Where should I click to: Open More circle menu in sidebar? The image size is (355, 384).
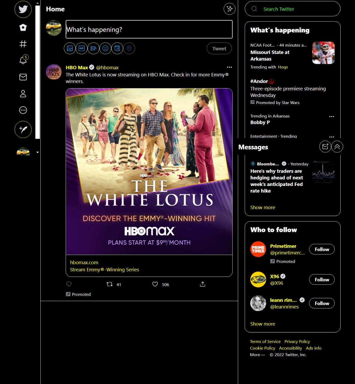(x=23, y=110)
